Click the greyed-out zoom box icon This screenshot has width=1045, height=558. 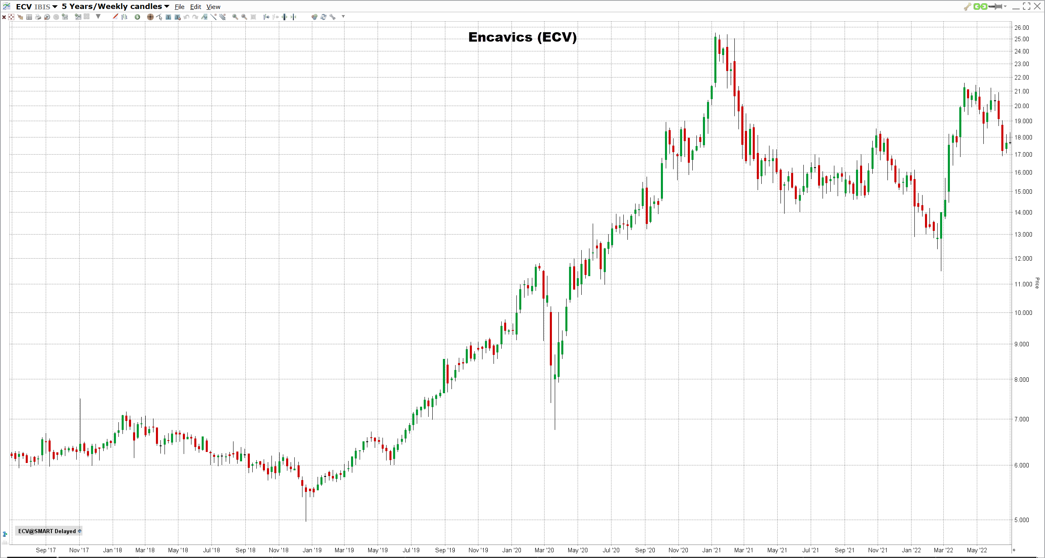[x=253, y=17]
